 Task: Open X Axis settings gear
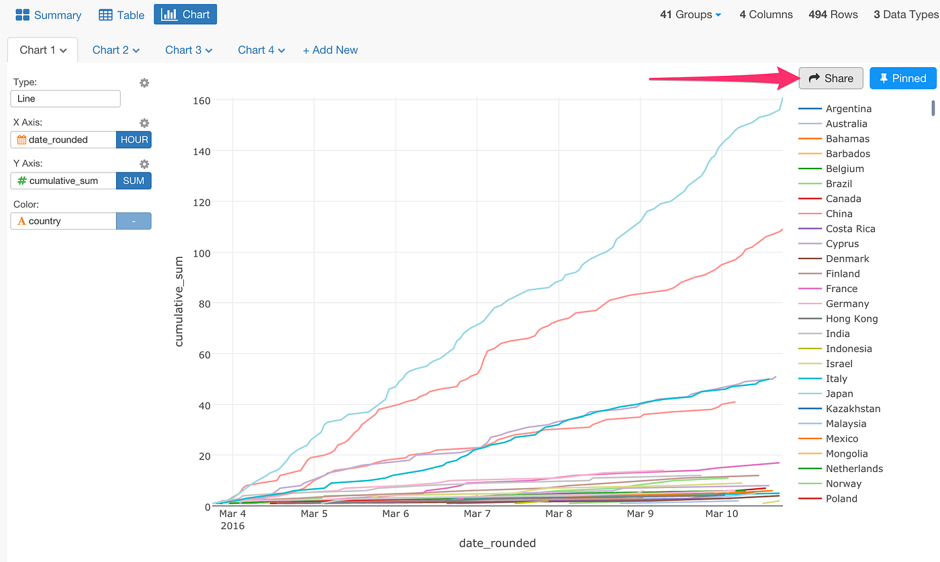[x=144, y=123]
